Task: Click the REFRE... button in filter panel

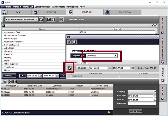Action: (x=136, y=111)
